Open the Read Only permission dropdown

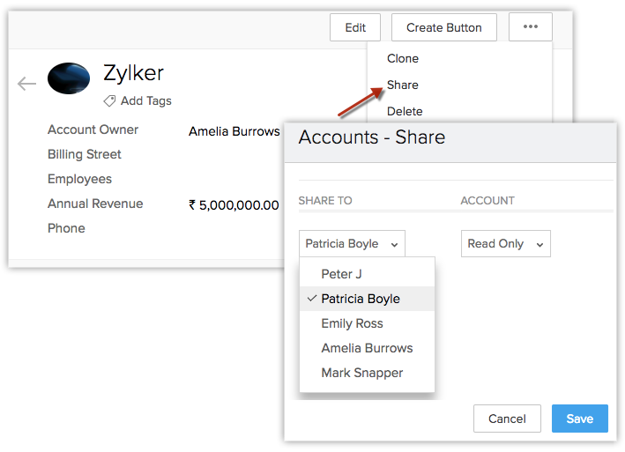pyautogui.click(x=505, y=244)
